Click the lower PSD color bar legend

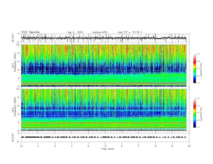(x=194, y=113)
